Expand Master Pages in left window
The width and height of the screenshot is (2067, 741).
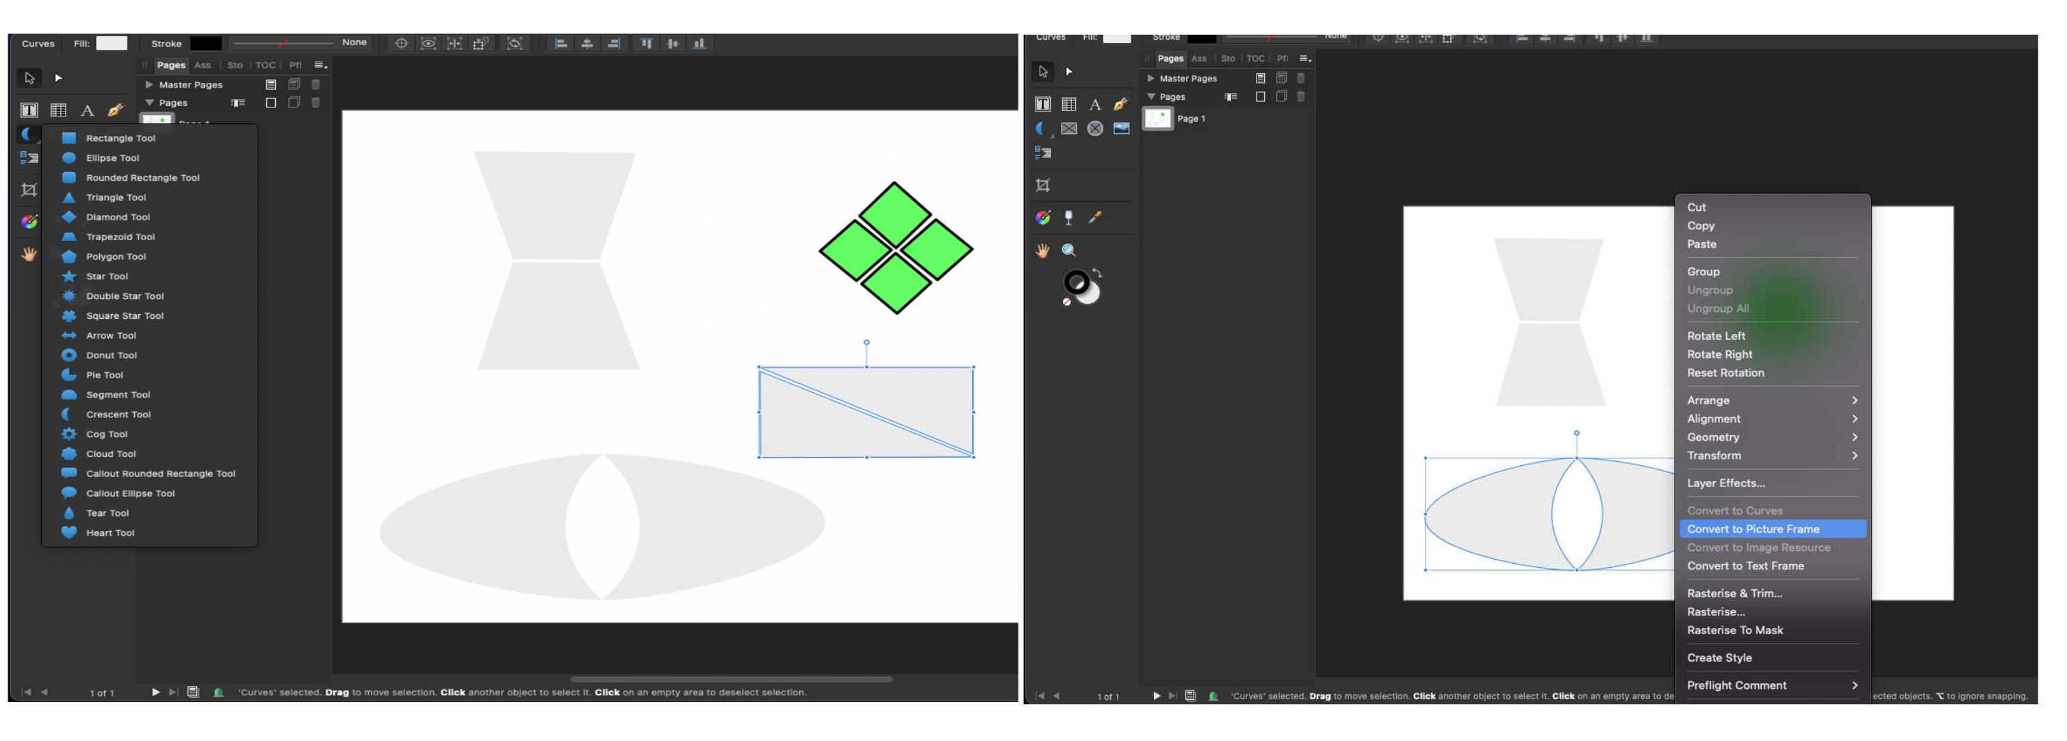pyautogui.click(x=149, y=84)
